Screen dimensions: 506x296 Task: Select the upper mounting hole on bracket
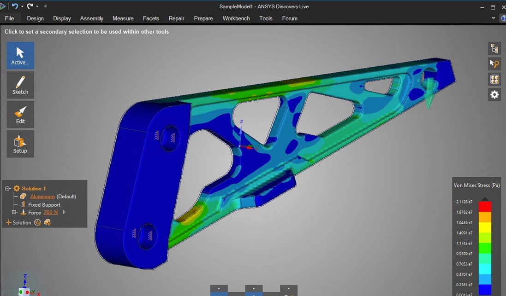(x=170, y=138)
